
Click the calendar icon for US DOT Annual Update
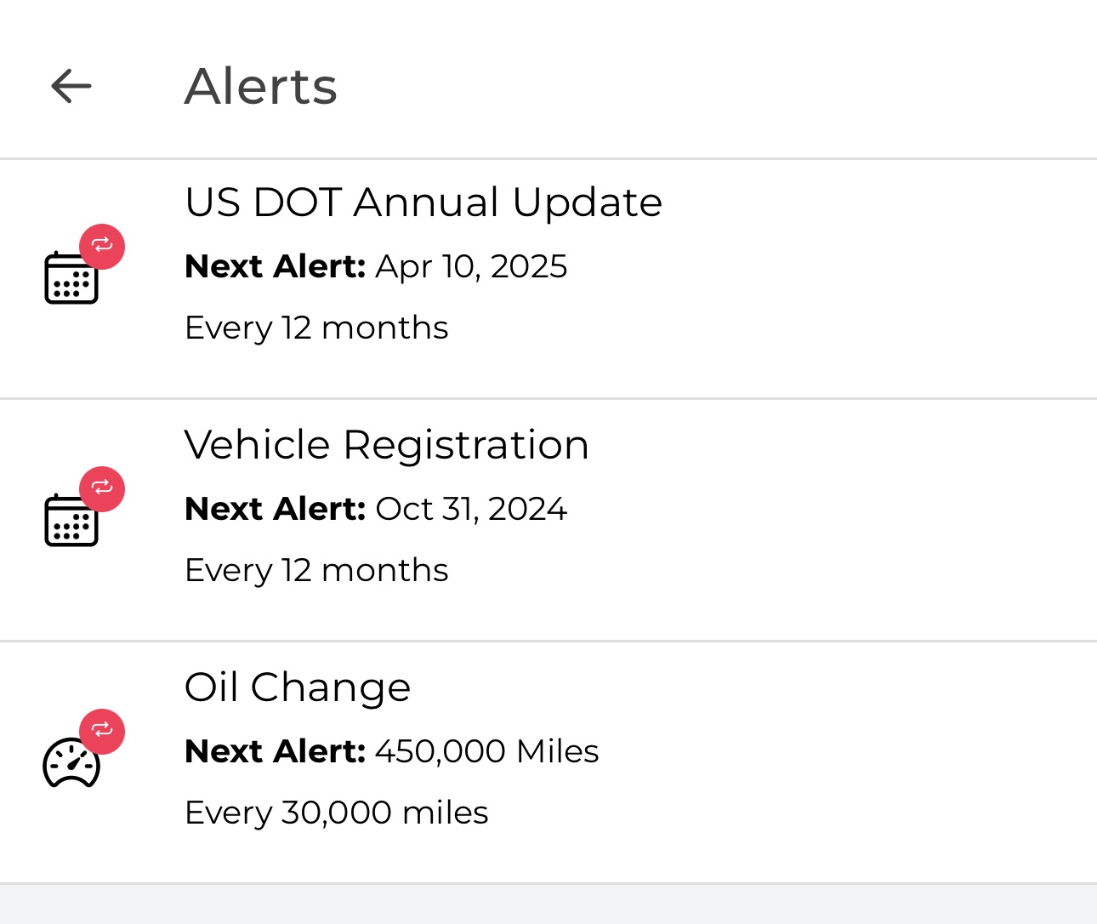(71, 277)
